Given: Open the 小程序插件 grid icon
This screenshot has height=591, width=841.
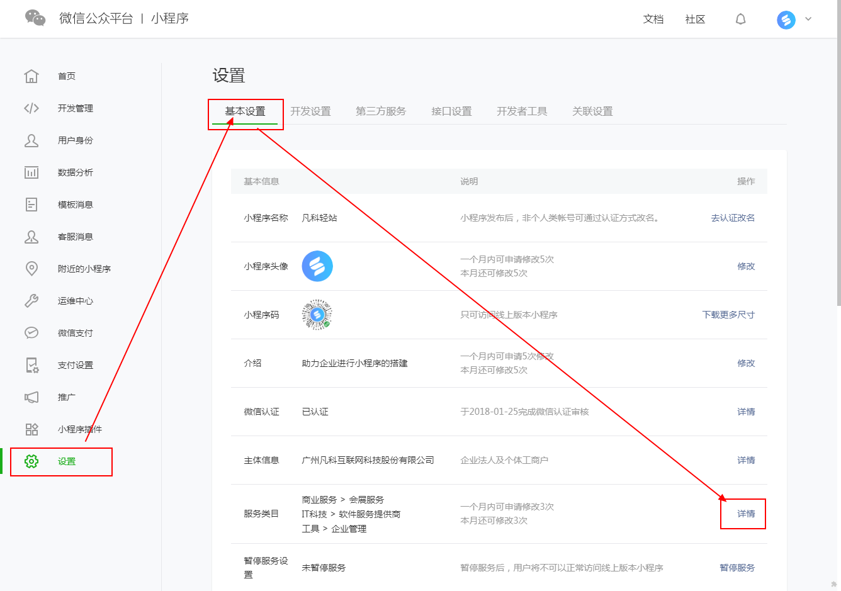Looking at the screenshot, I should point(31,429).
